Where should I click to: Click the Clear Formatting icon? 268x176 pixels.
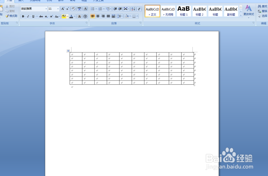point(73,9)
